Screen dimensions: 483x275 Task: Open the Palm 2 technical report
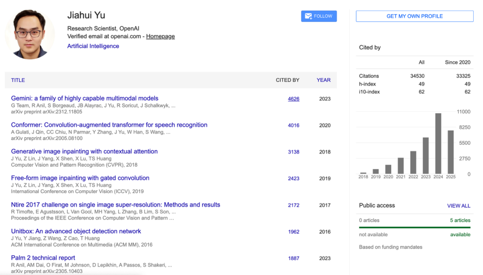pos(43,258)
